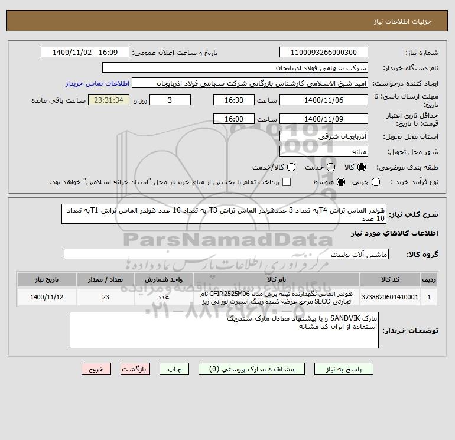The height and width of the screenshot is (440, 455).
Task: Select the 'کالا' radio option
Action: point(362,167)
